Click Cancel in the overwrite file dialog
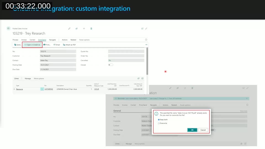 tap(203, 130)
